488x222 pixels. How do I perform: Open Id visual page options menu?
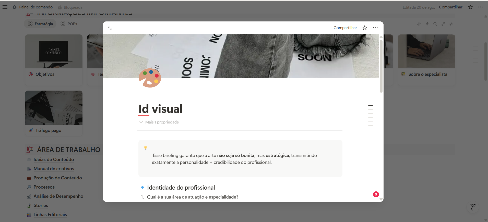point(375,28)
